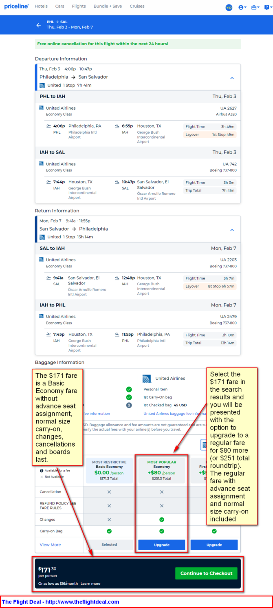Click 'PHL → SAL' route header text
Screen dimensions: 273x608
click(57, 22)
